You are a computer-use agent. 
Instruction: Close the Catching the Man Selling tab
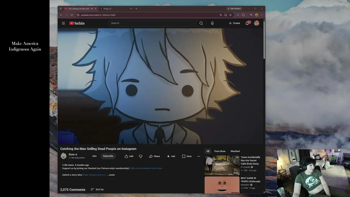95,9
